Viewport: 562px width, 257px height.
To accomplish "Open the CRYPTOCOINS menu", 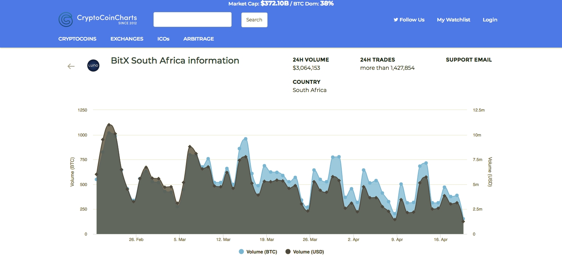I will [77, 39].
